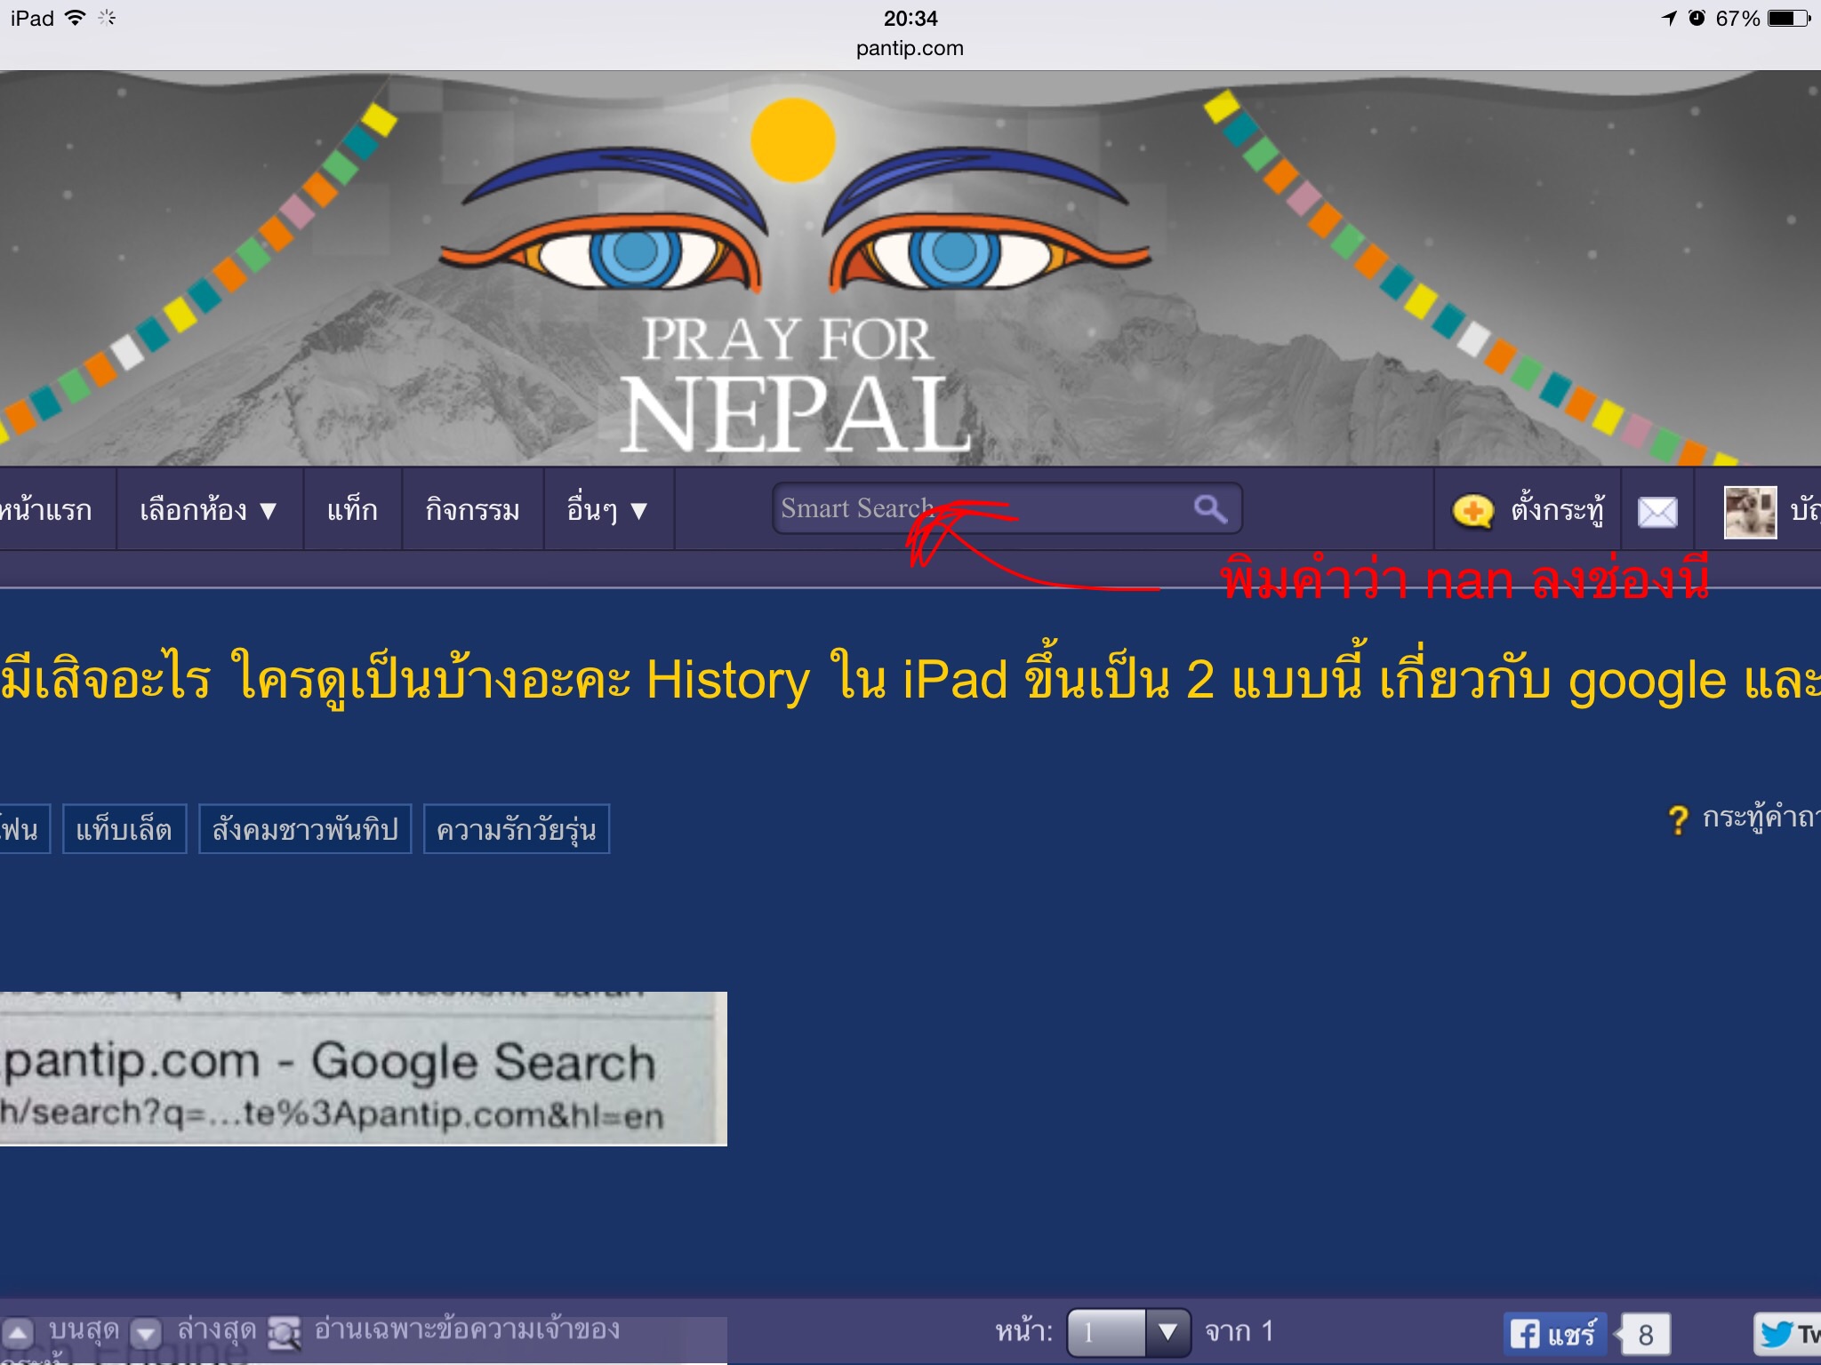Image resolution: width=1821 pixels, height=1365 pixels.
Task: Click the Pray for Nepal banner
Action: pos(910,268)
